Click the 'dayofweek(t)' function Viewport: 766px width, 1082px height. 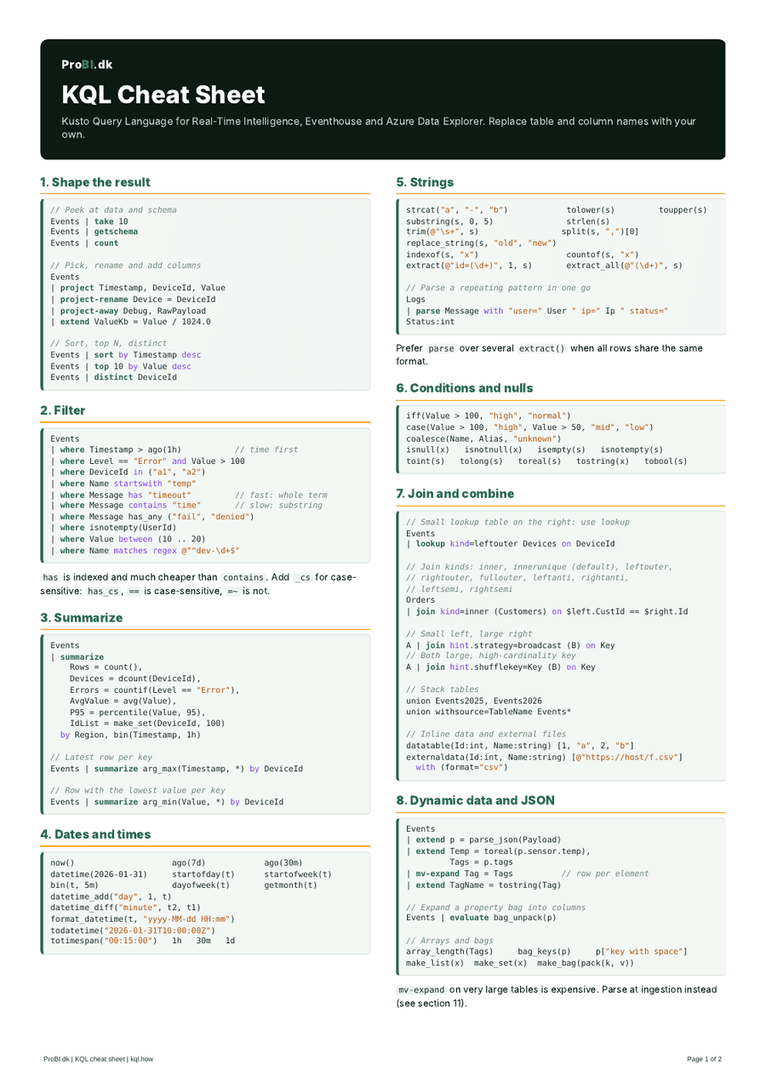[x=201, y=885]
